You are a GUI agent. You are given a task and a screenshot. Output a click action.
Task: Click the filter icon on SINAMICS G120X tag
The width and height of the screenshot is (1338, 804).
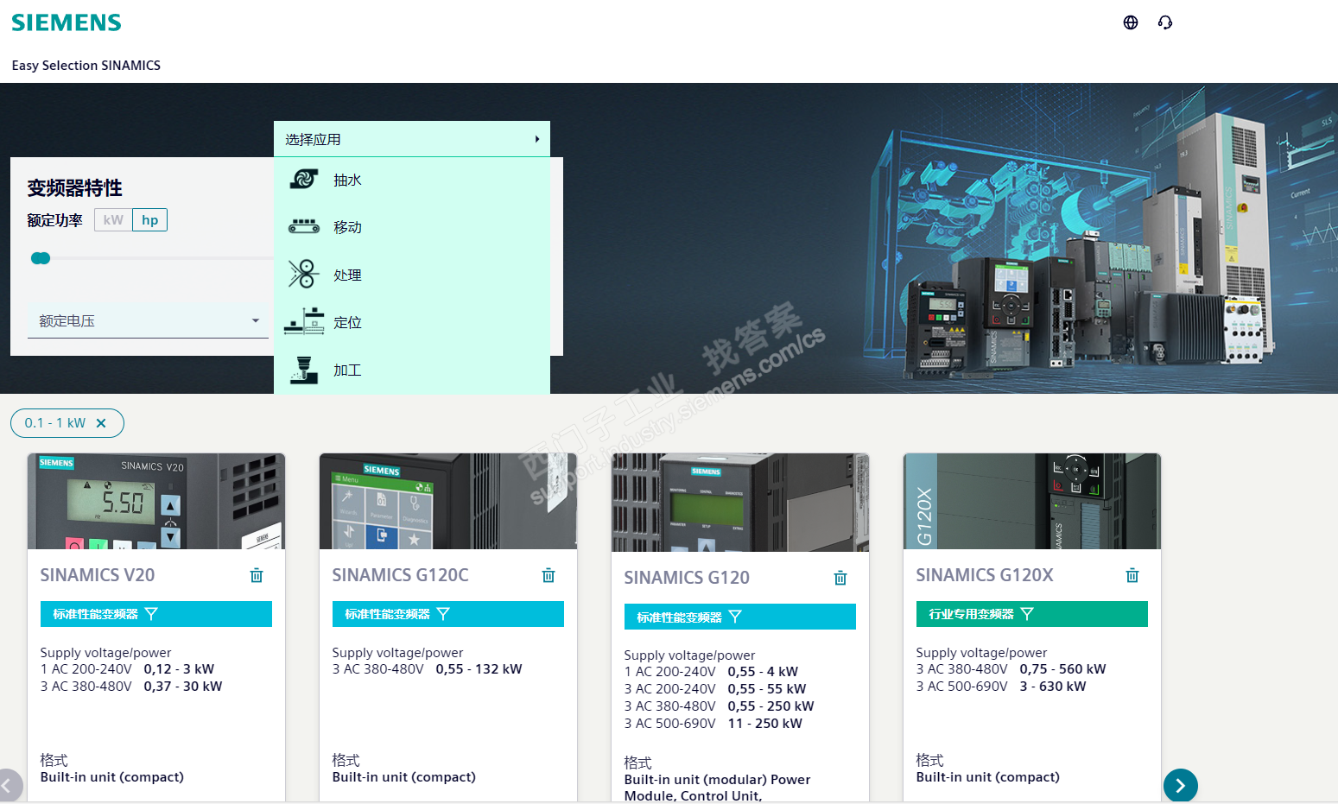[x=1027, y=614]
